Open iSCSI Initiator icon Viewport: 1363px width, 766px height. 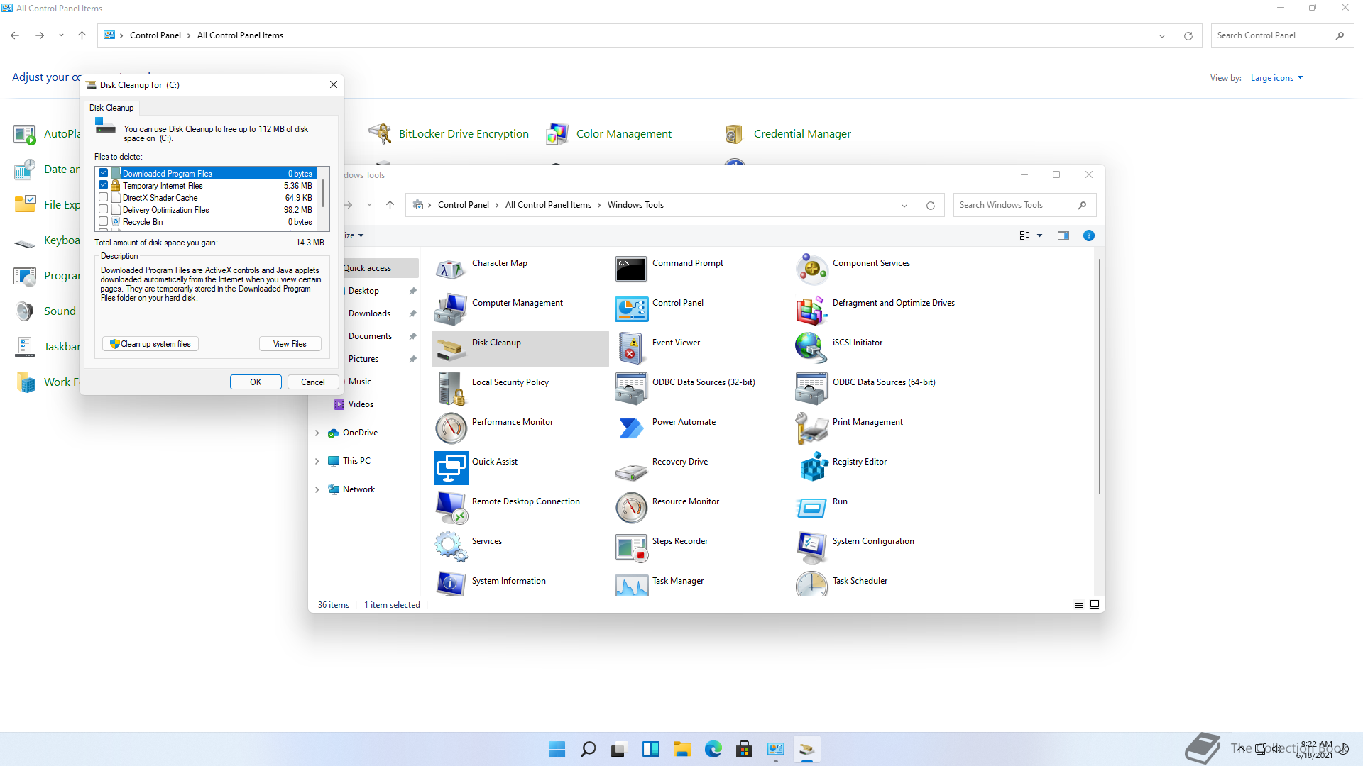point(811,348)
